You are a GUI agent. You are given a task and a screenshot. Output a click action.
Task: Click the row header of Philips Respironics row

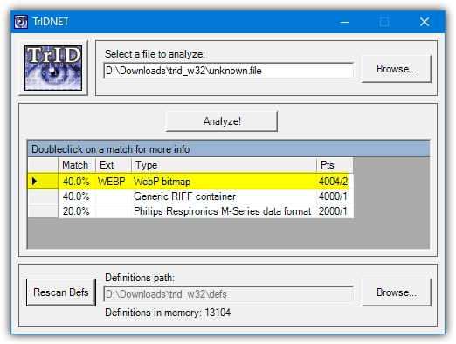43,211
